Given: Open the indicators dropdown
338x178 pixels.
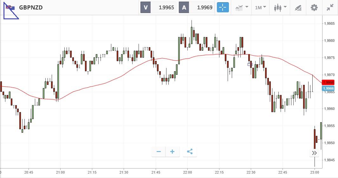Looking at the screenshot, I should (x=242, y=7).
